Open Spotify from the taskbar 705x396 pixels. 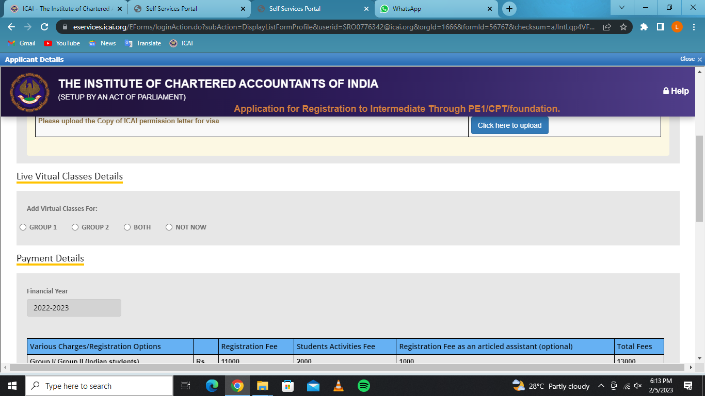pyautogui.click(x=364, y=386)
